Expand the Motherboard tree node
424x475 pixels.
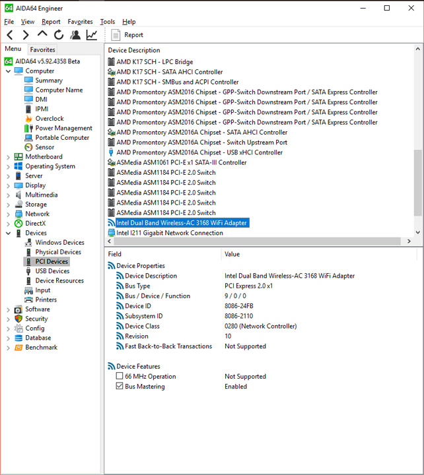click(8, 157)
